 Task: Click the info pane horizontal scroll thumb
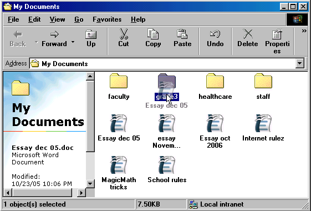[x=42, y=193]
